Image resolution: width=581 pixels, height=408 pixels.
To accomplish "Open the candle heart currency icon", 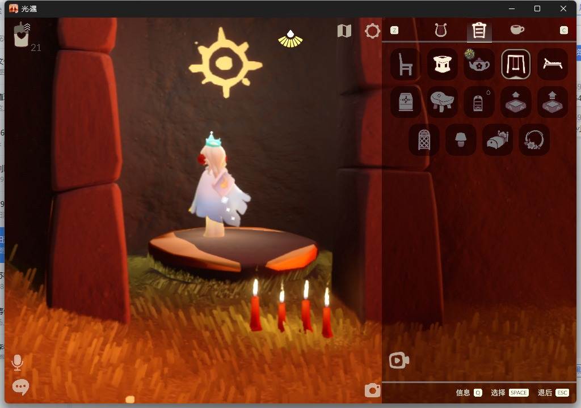I will point(22,35).
